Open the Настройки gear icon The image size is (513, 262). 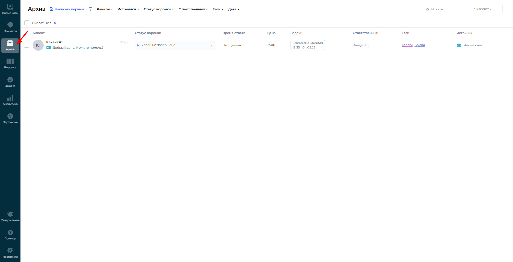pos(10,250)
